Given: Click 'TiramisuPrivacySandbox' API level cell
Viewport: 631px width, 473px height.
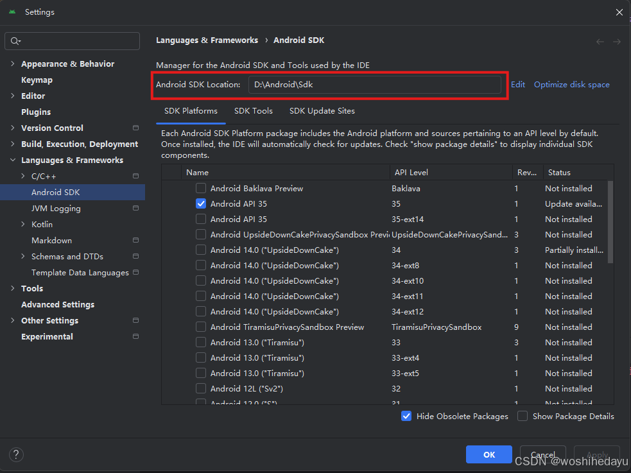Looking at the screenshot, I should (x=437, y=327).
